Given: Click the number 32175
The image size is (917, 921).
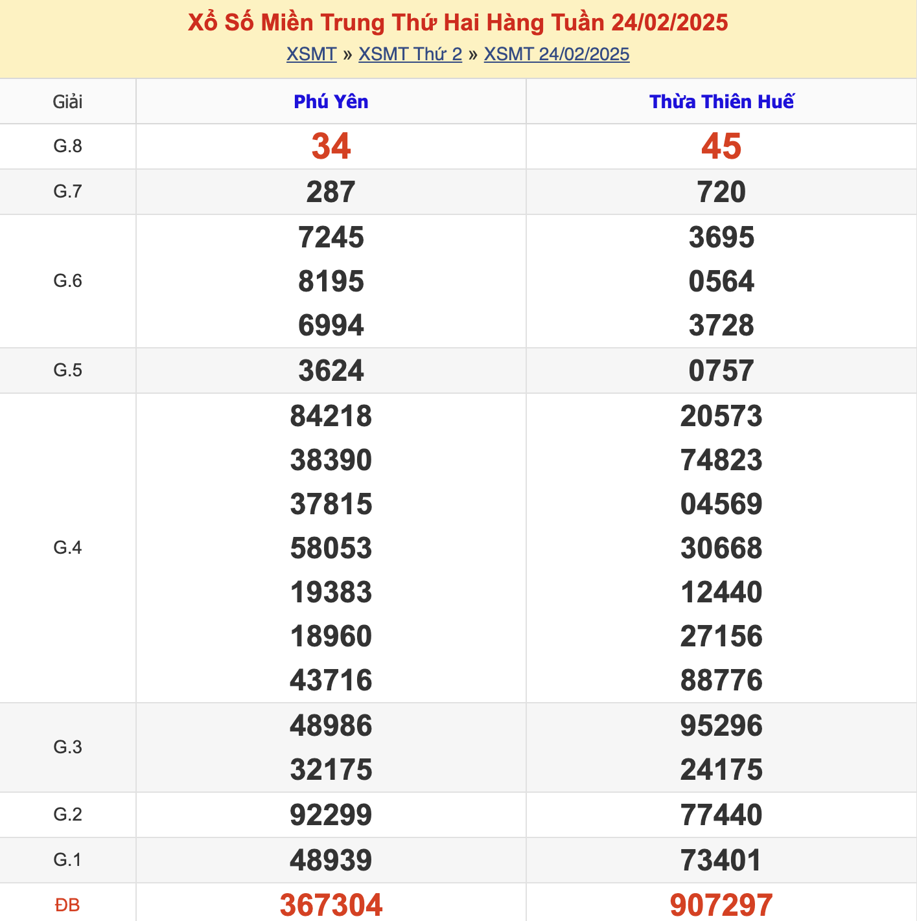Looking at the screenshot, I should [331, 769].
